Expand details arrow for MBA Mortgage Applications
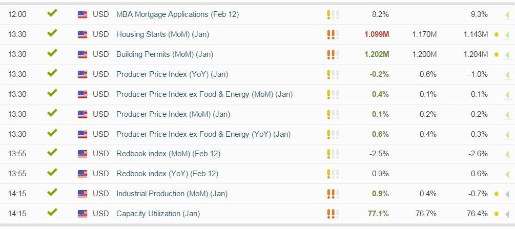 tap(507, 15)
